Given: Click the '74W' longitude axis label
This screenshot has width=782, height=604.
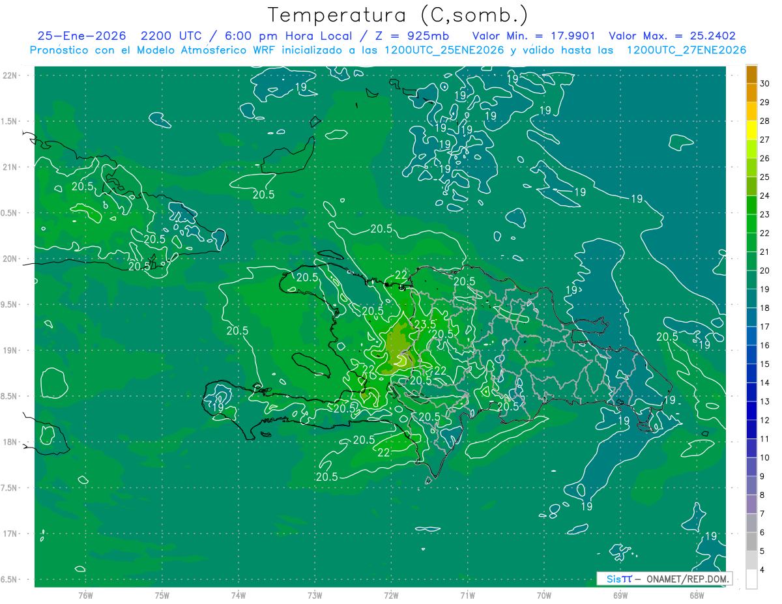Looking at the screenshot, I should (239, 596).
